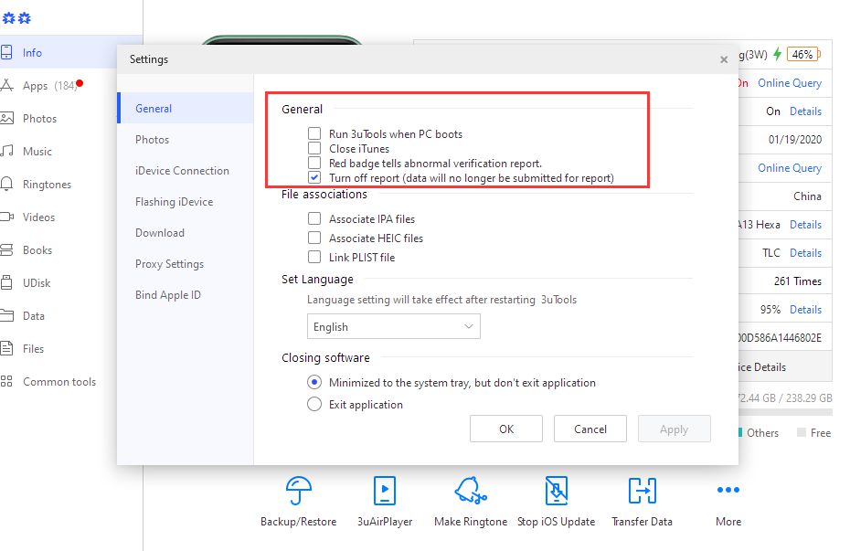Click Details link next to TLC

tap(805, 252)
